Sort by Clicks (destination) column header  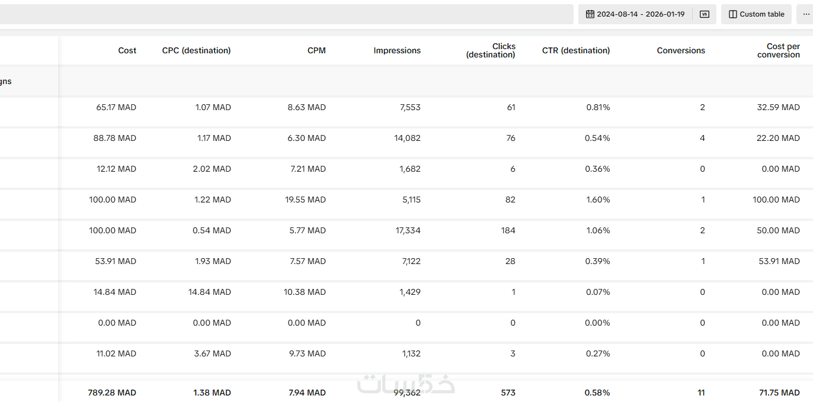[x=491, y=50]
